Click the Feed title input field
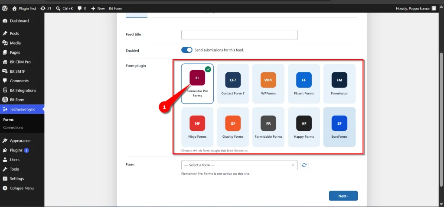The height and width of the screenshot is (207, 444). coord(239,35)
